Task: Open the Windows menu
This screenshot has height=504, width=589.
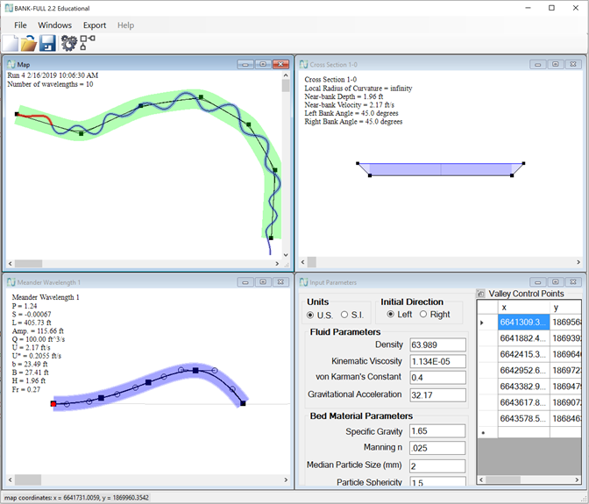Action: (x=54, y=25)
